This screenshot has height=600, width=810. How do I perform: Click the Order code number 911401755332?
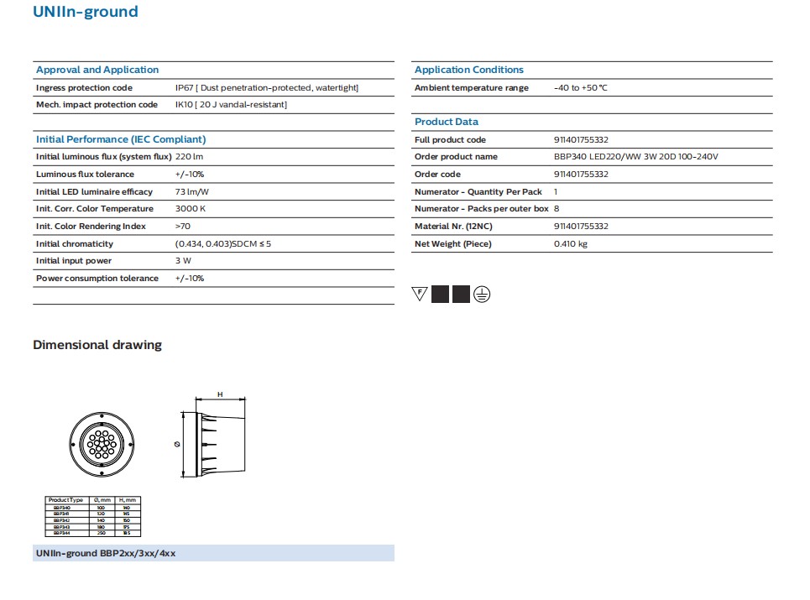point(581,174)
